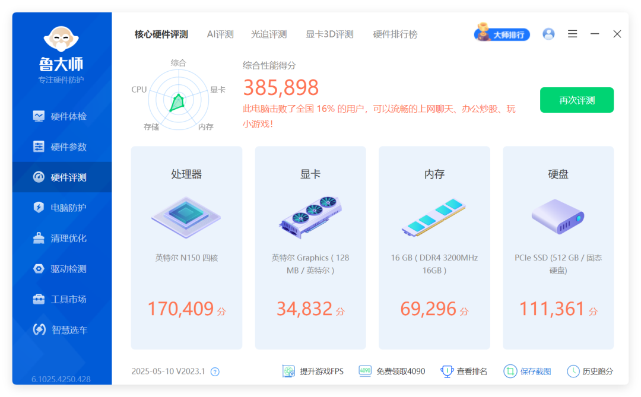Click the 385,898 overall score
Screen dimensions: 641x397
(x=281, y=87)
